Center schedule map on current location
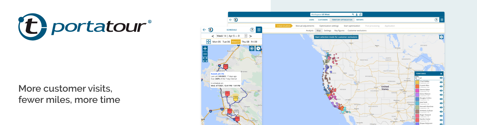 point(252,48)
